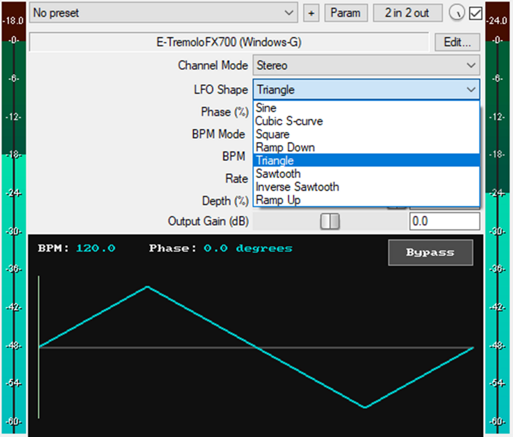Click the plus button beside presets

(311, 13)
